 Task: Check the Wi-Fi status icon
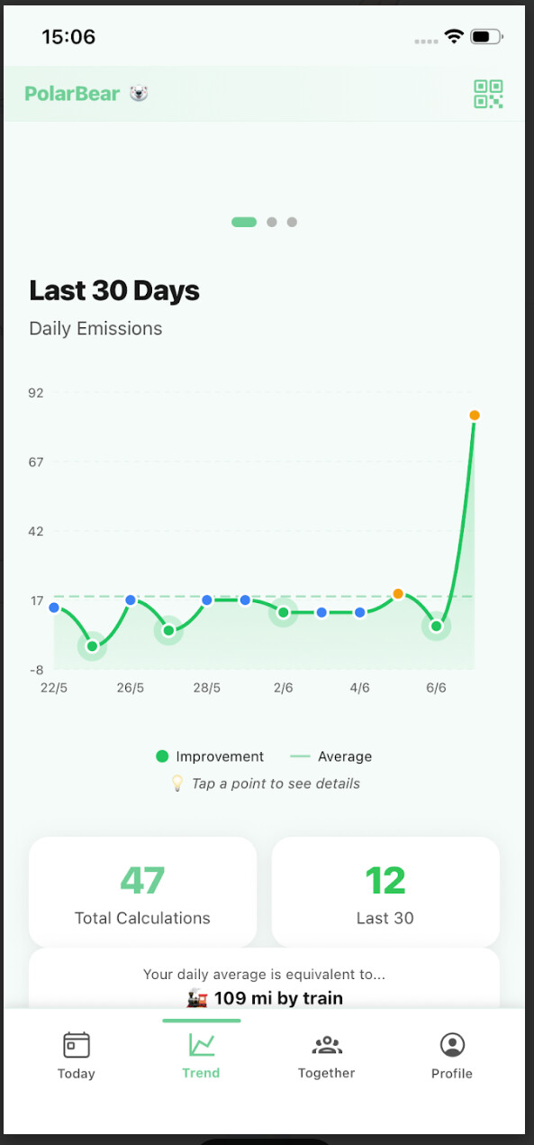454,37
